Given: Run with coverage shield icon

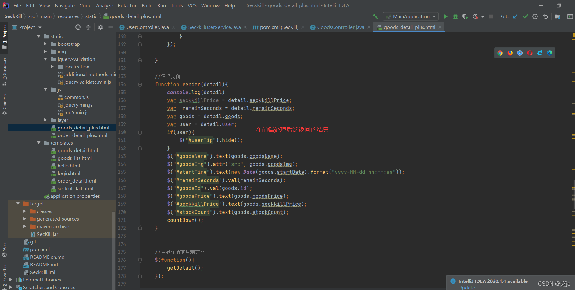Looking at the screenshot, I should tap(465, 16).
